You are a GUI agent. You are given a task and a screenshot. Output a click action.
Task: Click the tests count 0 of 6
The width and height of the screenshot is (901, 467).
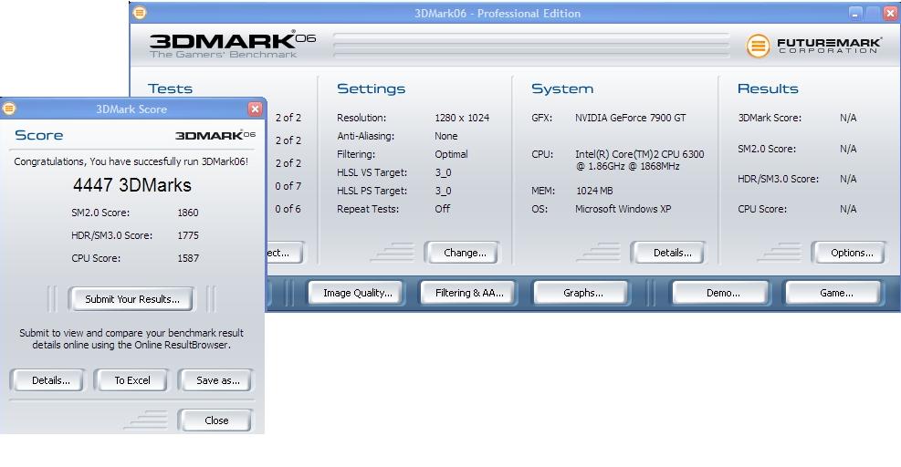point(288,209)
